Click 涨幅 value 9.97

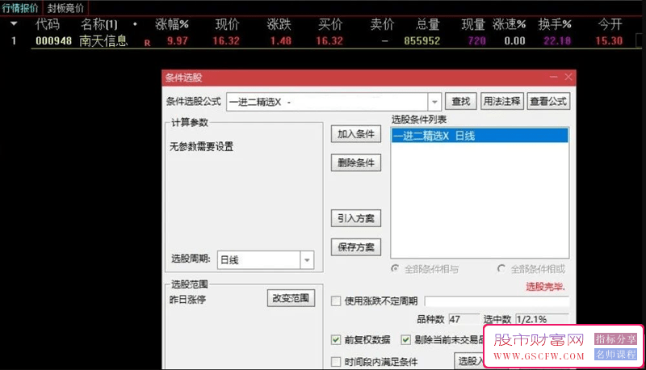pos(178,40)
